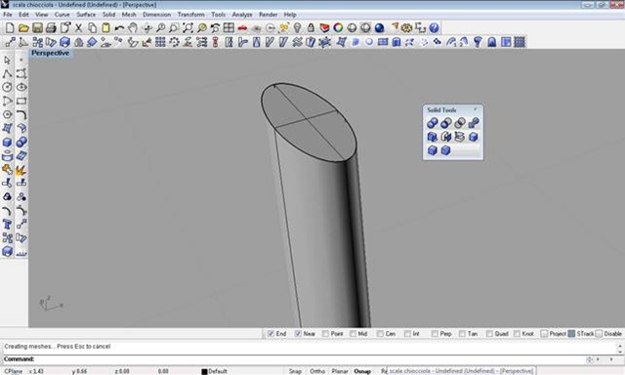Open the Transform menu

tap(191, 15)
